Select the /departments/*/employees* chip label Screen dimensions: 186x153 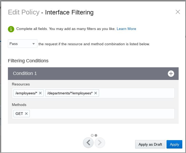pos(70,93)
